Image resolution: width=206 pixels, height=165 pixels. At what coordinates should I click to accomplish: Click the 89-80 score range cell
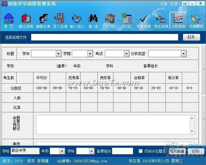(x=57, y=88)
